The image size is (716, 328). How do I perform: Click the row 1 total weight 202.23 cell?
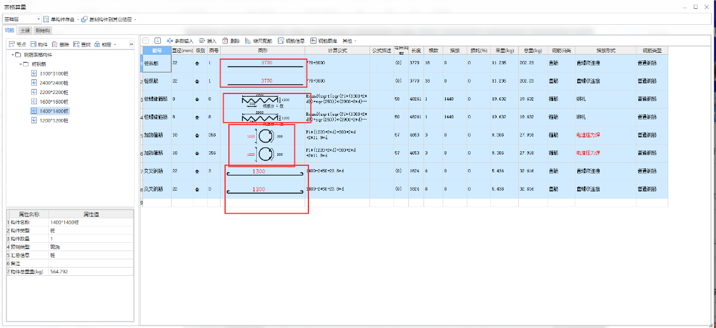coord(532,63)
